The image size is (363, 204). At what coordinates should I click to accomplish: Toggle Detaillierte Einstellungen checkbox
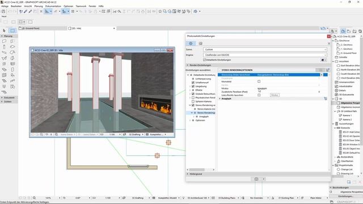pos(204,60)
